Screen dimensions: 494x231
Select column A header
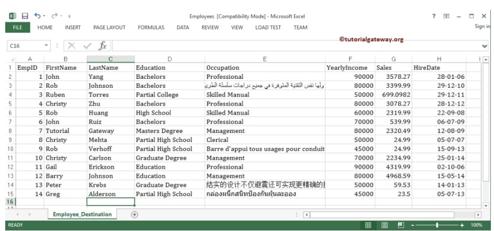point(30,59)
